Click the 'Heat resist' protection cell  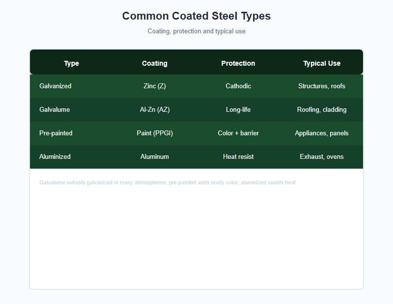click(x=238, y=156)
